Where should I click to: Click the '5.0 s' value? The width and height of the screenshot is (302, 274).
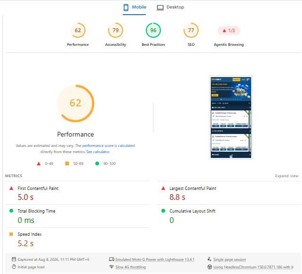[25, 197]
